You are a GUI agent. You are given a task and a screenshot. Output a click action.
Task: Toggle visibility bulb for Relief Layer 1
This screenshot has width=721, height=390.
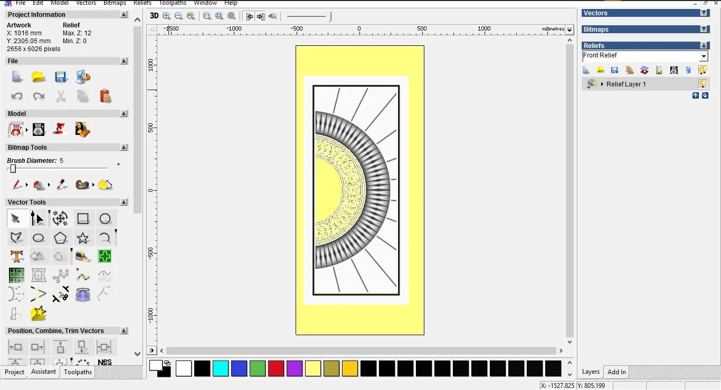click(x=703, y=84)
